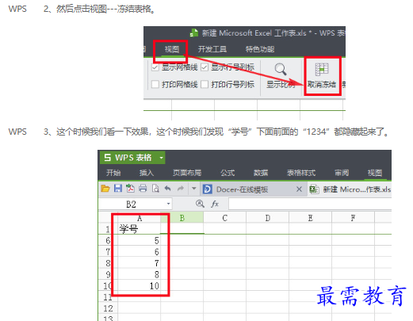The image size is (413, 321).
Task: Open the WPS 表格 application menu dropdown arrow
Action: (161, 158)
